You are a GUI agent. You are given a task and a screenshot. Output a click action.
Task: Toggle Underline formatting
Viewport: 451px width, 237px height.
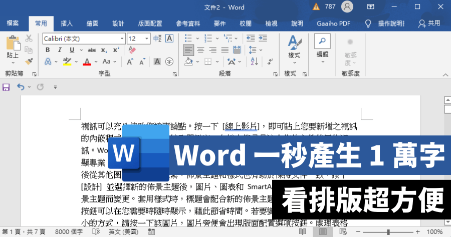[72, 50]
